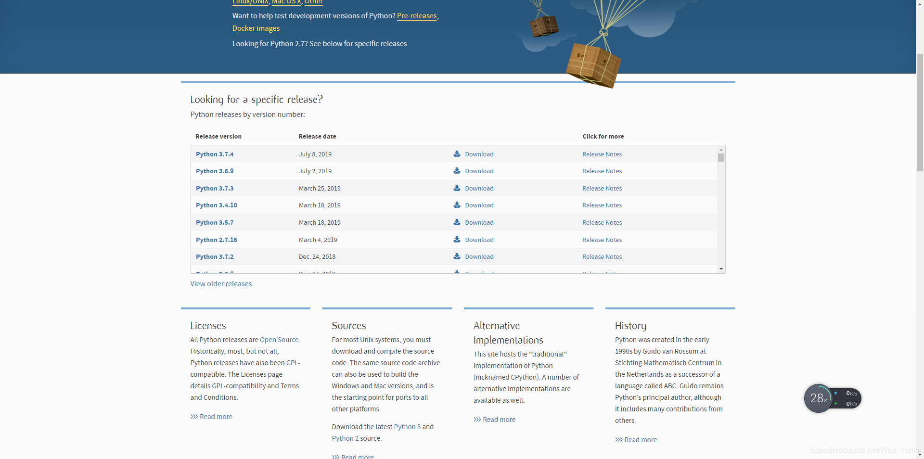
Task: Read more about Alternative Implementations
Action: (494, 420)
